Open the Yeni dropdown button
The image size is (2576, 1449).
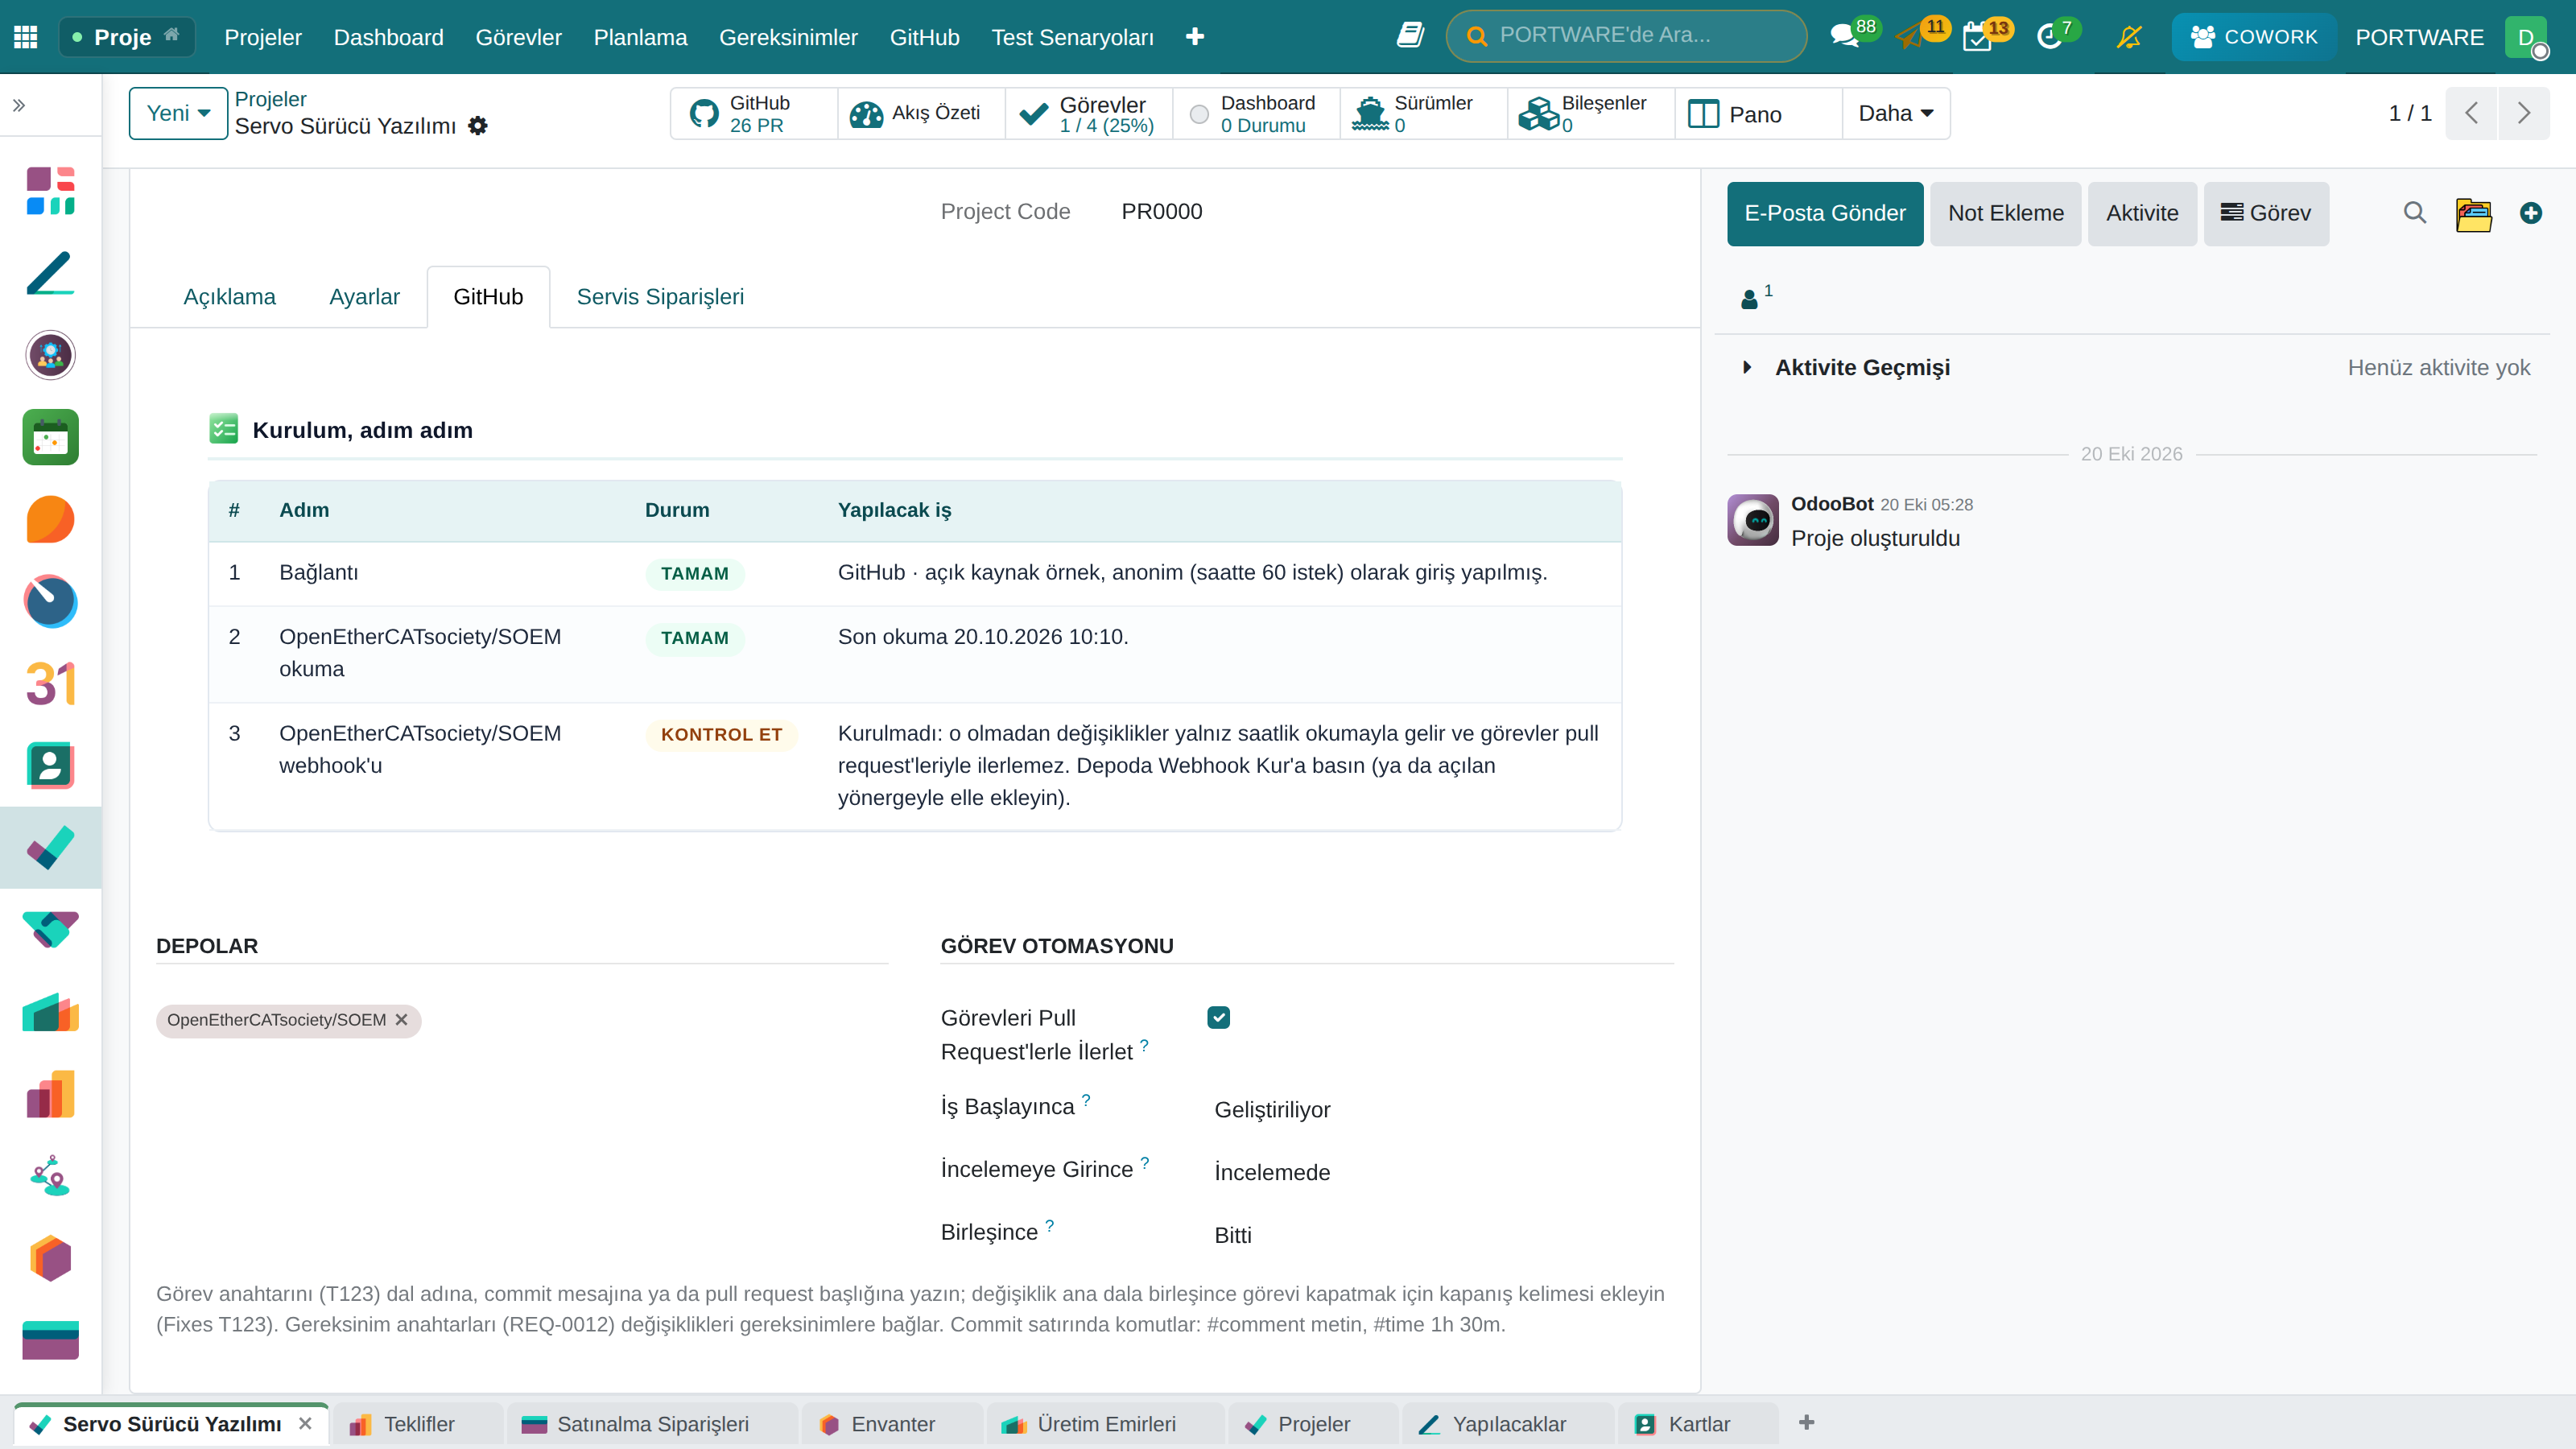[178, 113]
